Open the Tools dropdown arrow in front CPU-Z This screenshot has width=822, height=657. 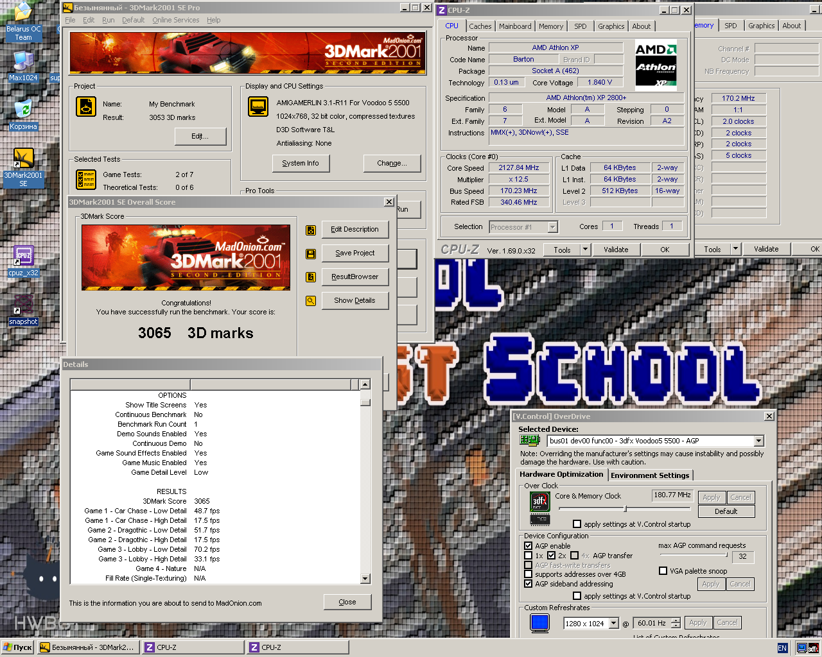point(585,250)
